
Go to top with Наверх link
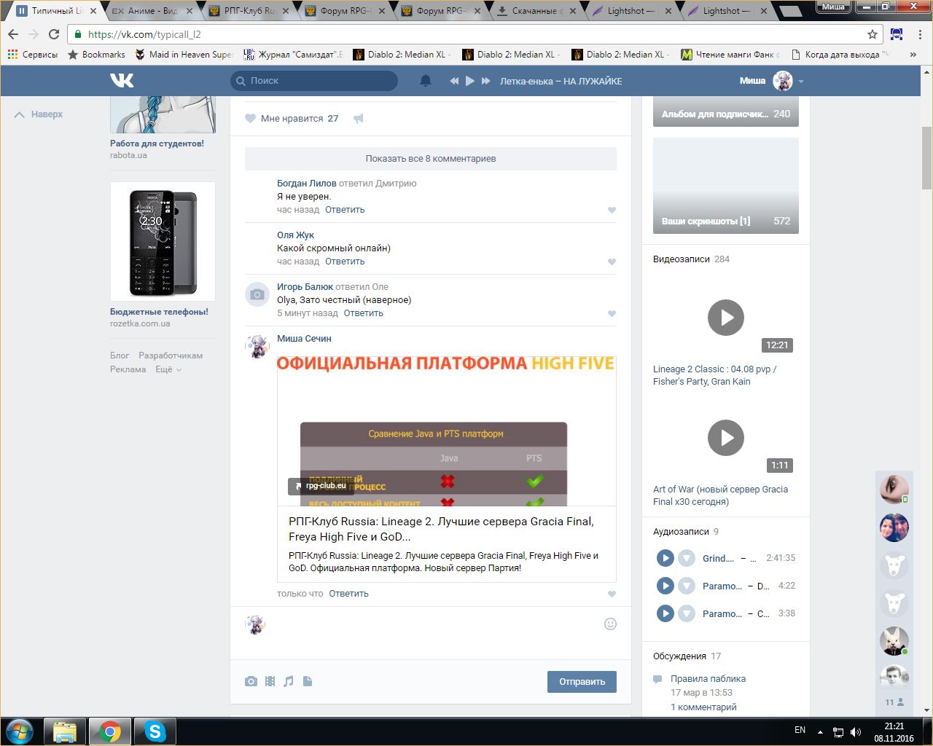39,114
